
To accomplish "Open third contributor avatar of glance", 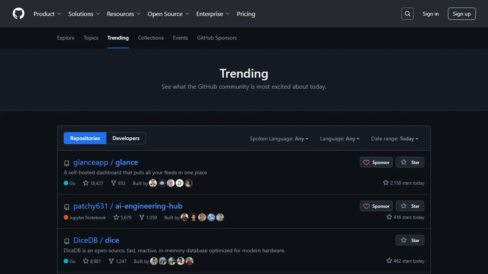I will [x=171, y=183].
